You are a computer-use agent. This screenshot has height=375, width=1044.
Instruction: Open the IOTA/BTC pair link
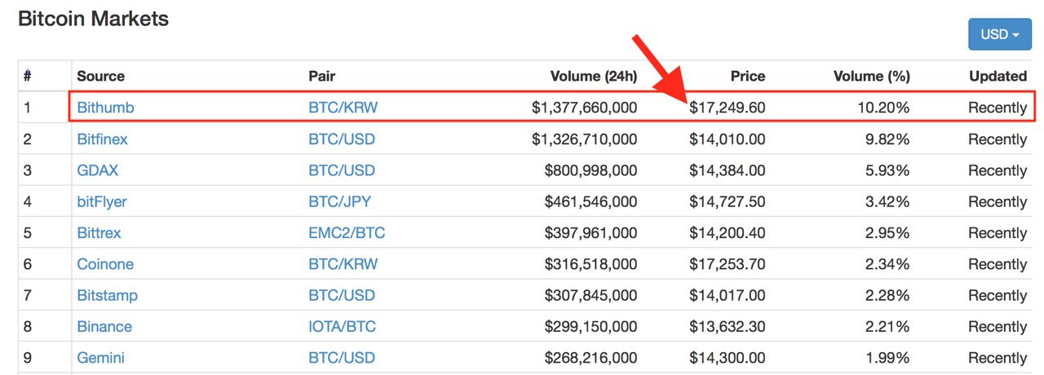click(342, 327)
